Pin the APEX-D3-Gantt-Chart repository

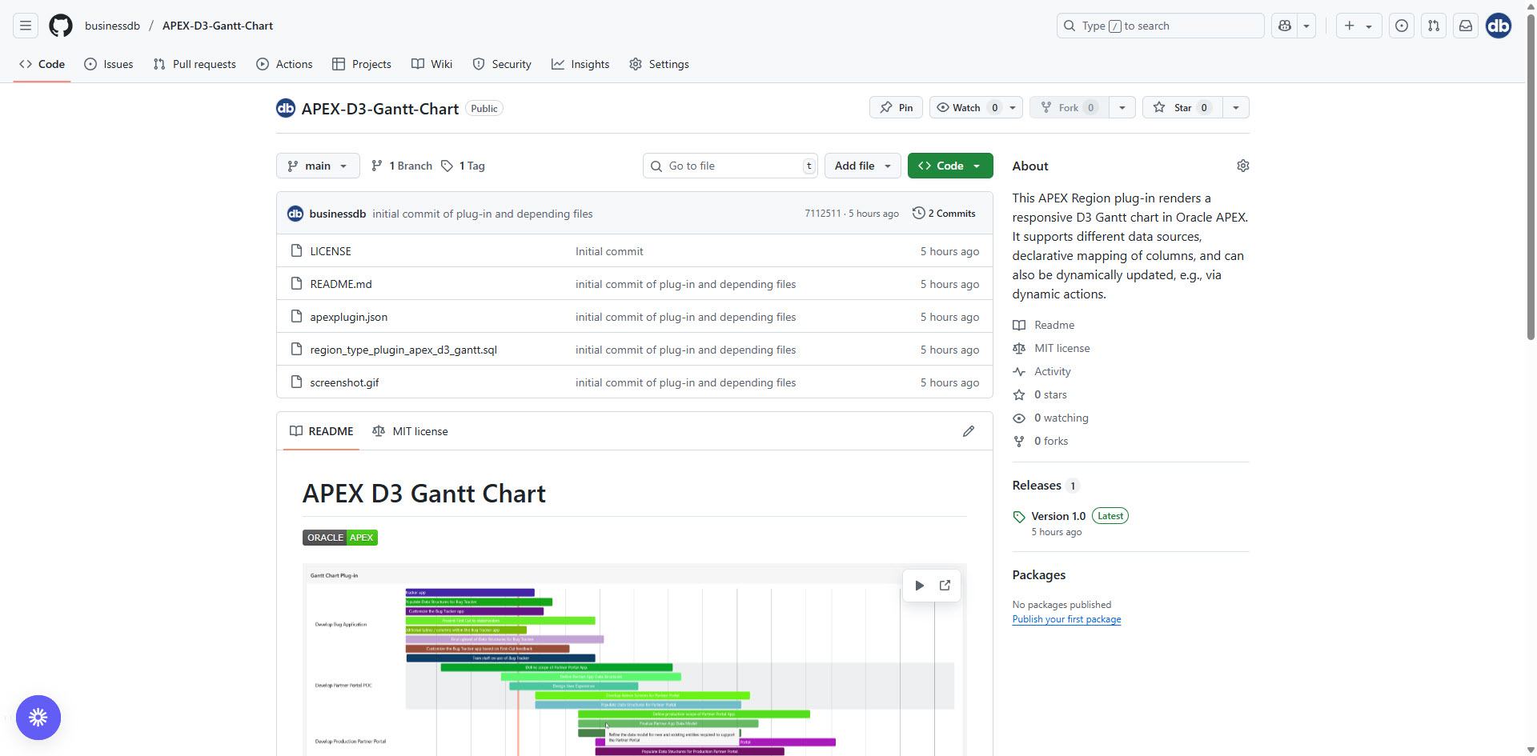(x=896, y=108)
